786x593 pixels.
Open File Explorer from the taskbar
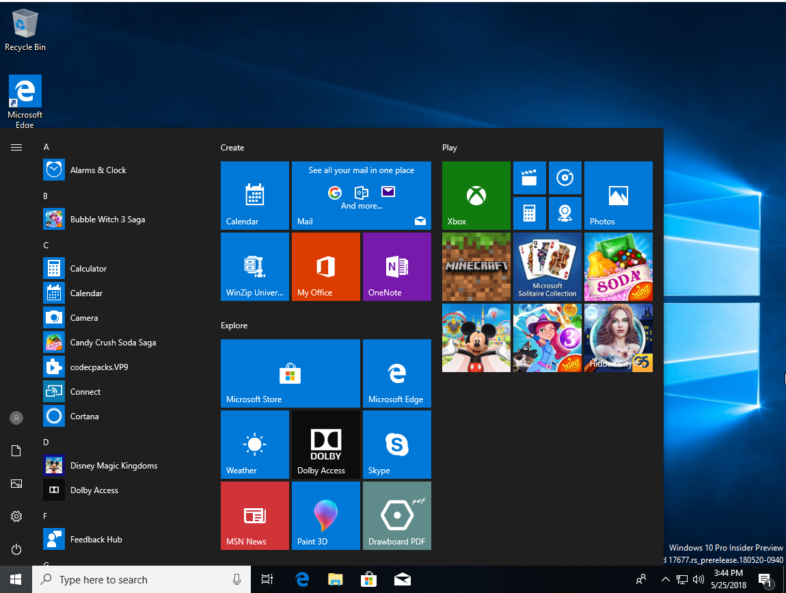point(336,579)
